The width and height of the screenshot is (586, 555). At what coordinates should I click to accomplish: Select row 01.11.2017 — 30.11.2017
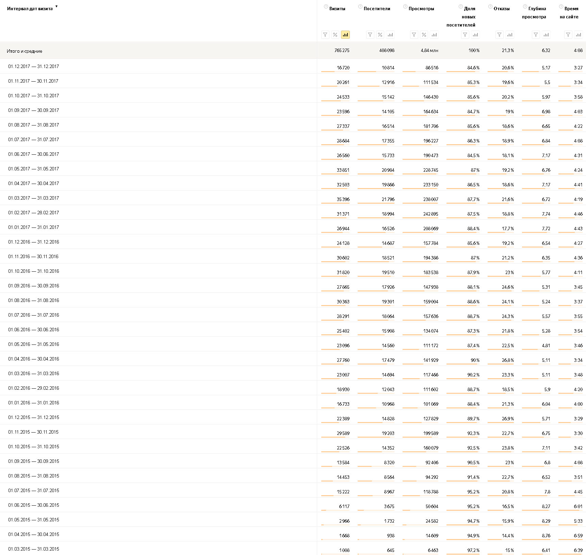point(33,81)
